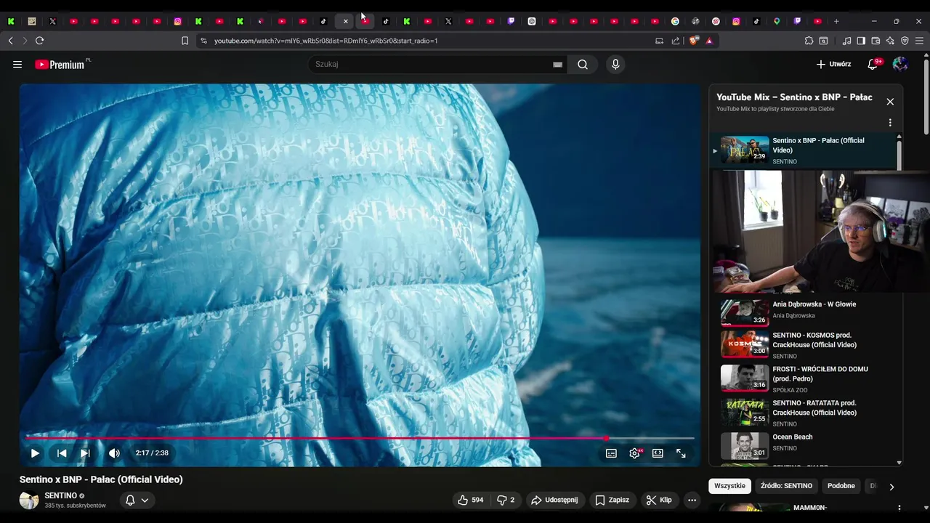Click the progress bar scrubber handle
Viewport: 930px width, 523px height.
(x=606, y=438)
